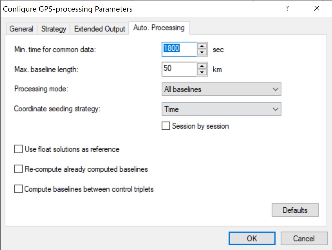
Task: Enable Compute baselines between control triplets
Action: click(19, 189)
